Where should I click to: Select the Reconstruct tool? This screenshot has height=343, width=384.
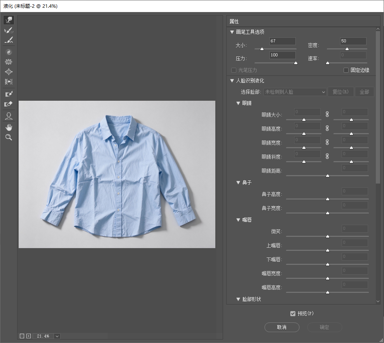coord(9,30)
